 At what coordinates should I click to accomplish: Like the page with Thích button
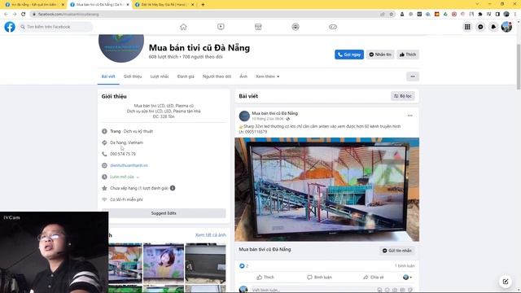click(x=408, y=55)
